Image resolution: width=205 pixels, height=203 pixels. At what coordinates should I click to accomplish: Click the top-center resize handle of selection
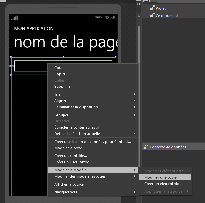click(63, 57)
